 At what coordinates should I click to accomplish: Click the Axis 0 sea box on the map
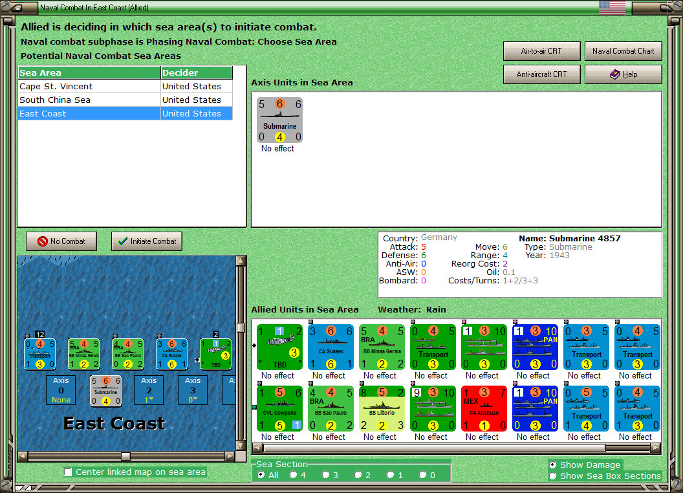(x=61, y=390)
